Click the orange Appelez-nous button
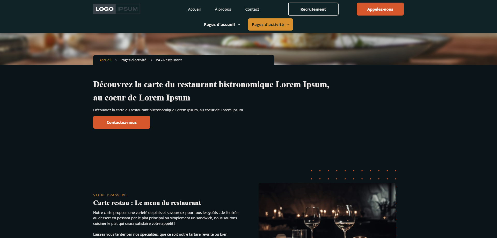This screenshot has height=238, width=497. [380, 9]
